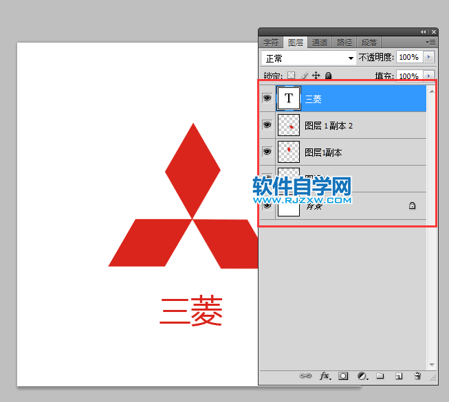The width and height of the screenshot is (449, 402).
Task: Click the 图层 1 副本 2 thumbnail
Action: [x=289, y=125]
